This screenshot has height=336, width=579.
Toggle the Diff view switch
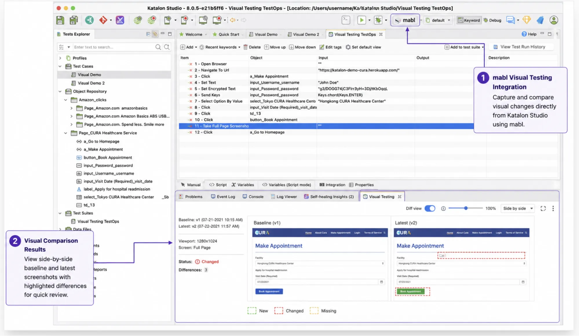click(x=430, y=208)
